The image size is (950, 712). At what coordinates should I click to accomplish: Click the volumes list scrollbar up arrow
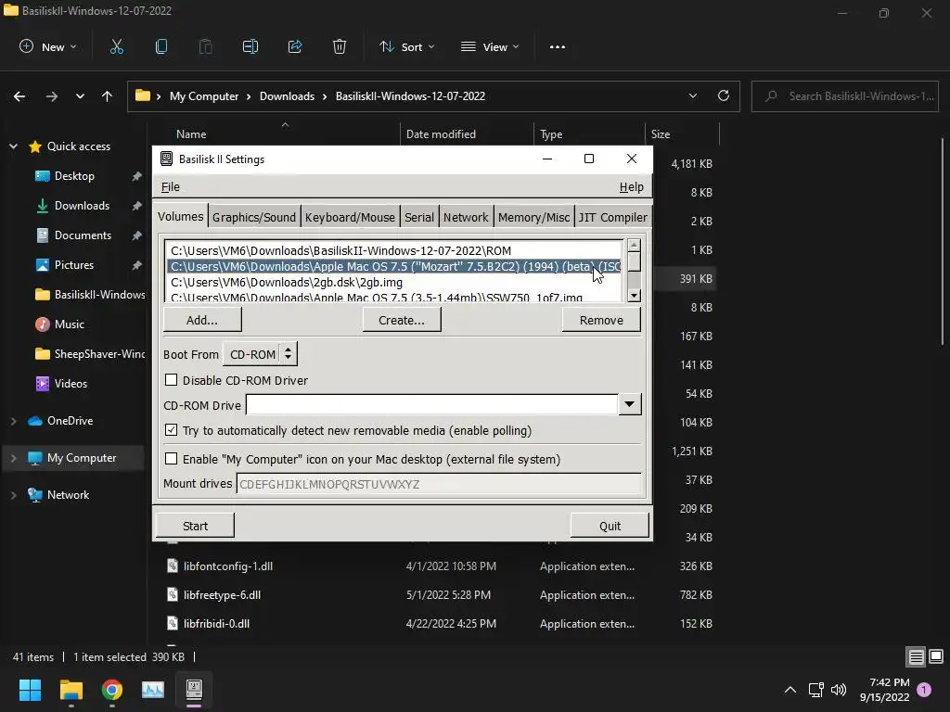[634, 245]
